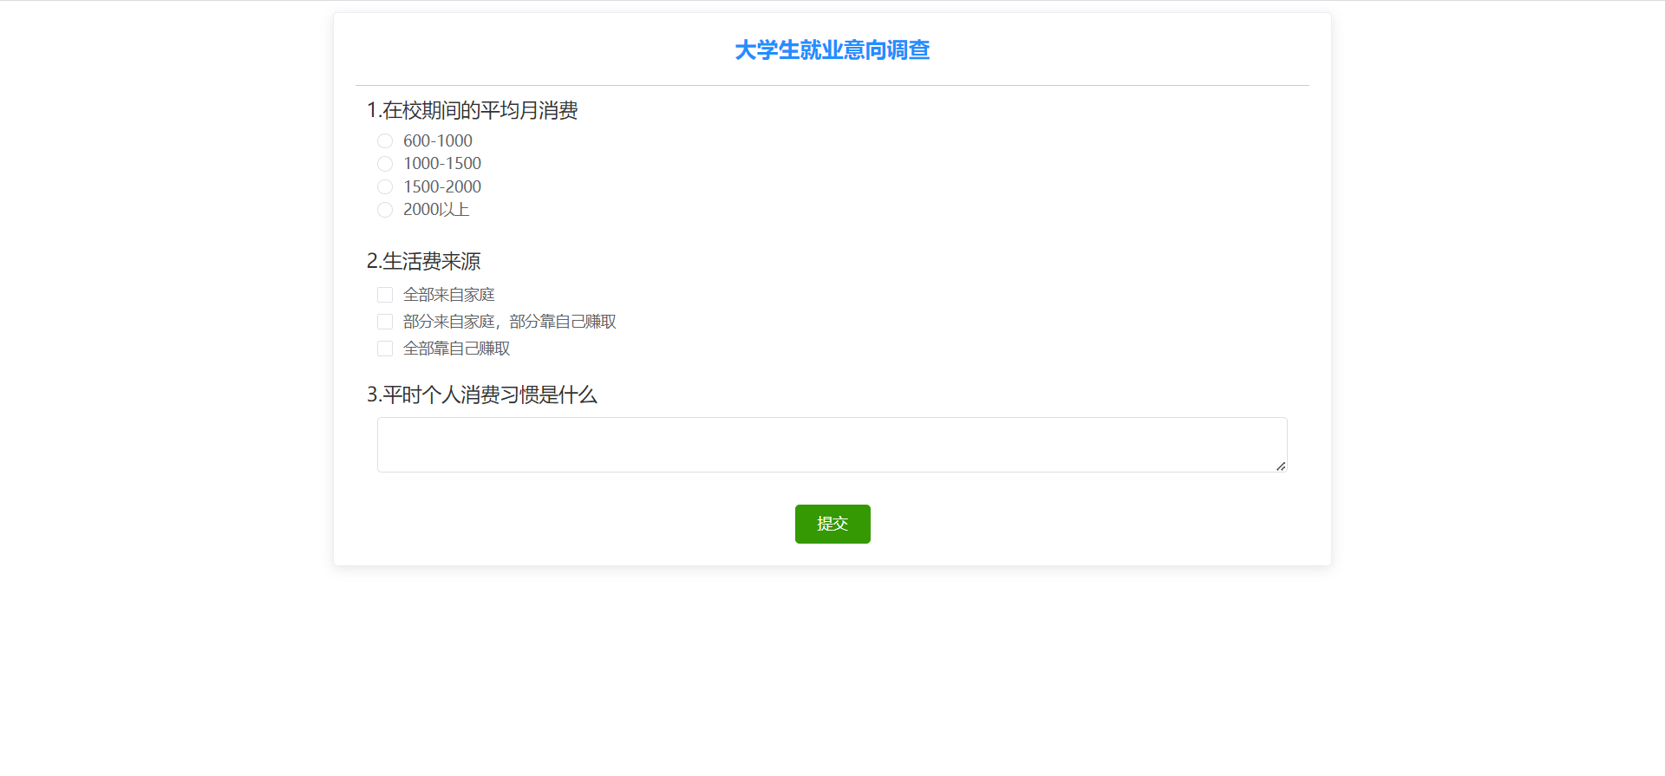1665x776 pixels.
Task: Select the 600-1000 radio option
Action: pos(385,140)
